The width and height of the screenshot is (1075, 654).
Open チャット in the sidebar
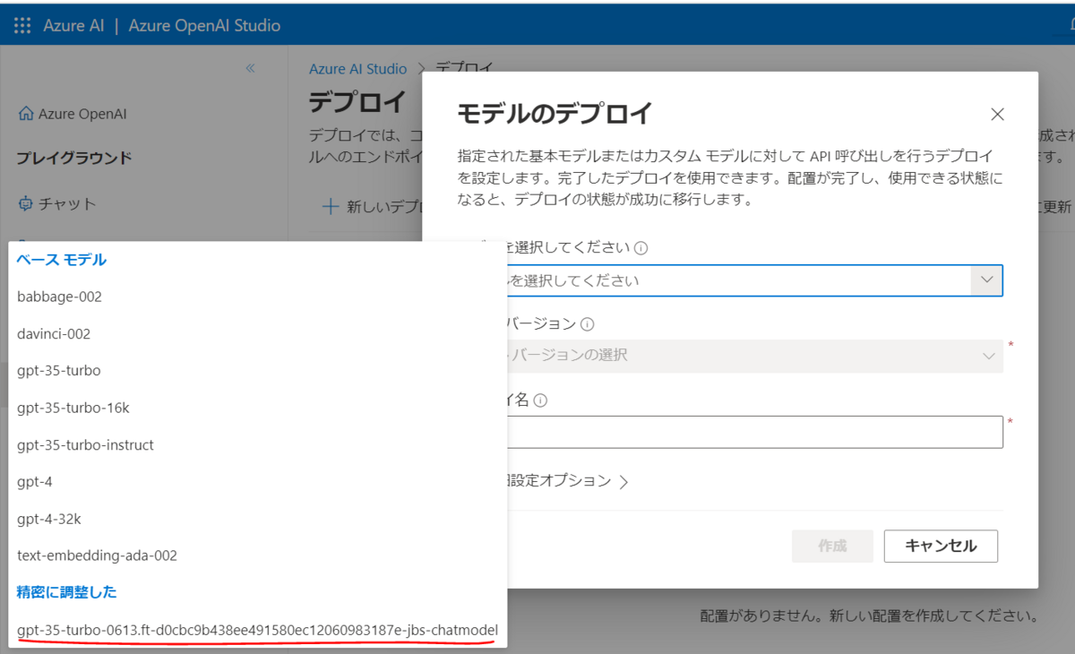click(67, 204)
